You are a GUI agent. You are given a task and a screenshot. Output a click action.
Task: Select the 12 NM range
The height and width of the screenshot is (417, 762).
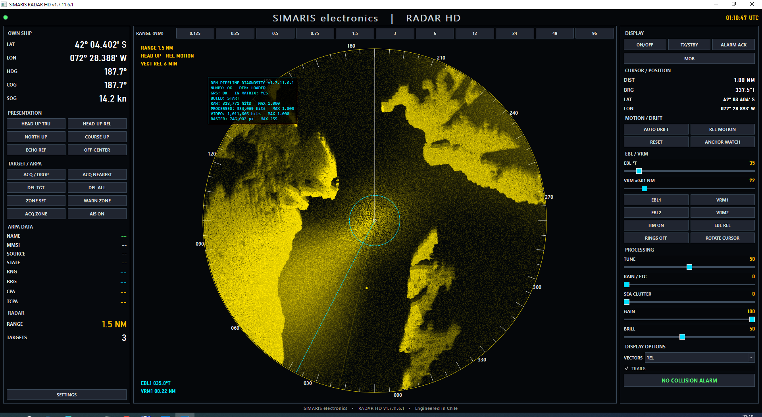(474, 33)
